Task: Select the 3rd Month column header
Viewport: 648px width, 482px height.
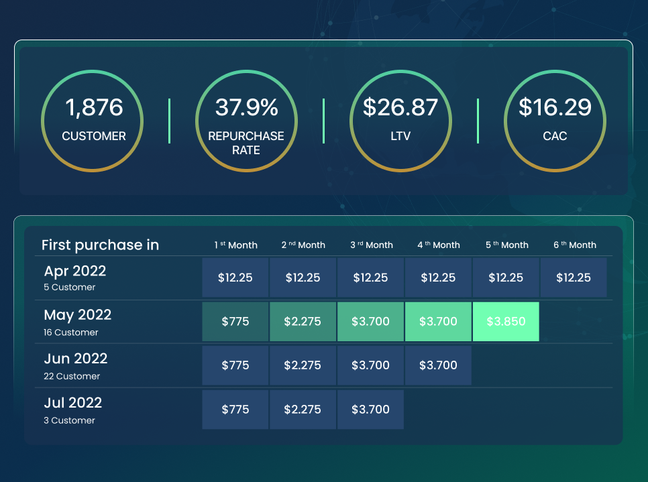Action: [371, 245]
